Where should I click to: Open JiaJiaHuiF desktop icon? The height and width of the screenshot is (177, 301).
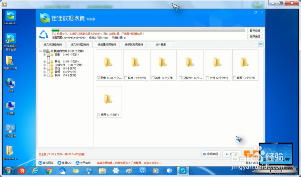point(11,17)
